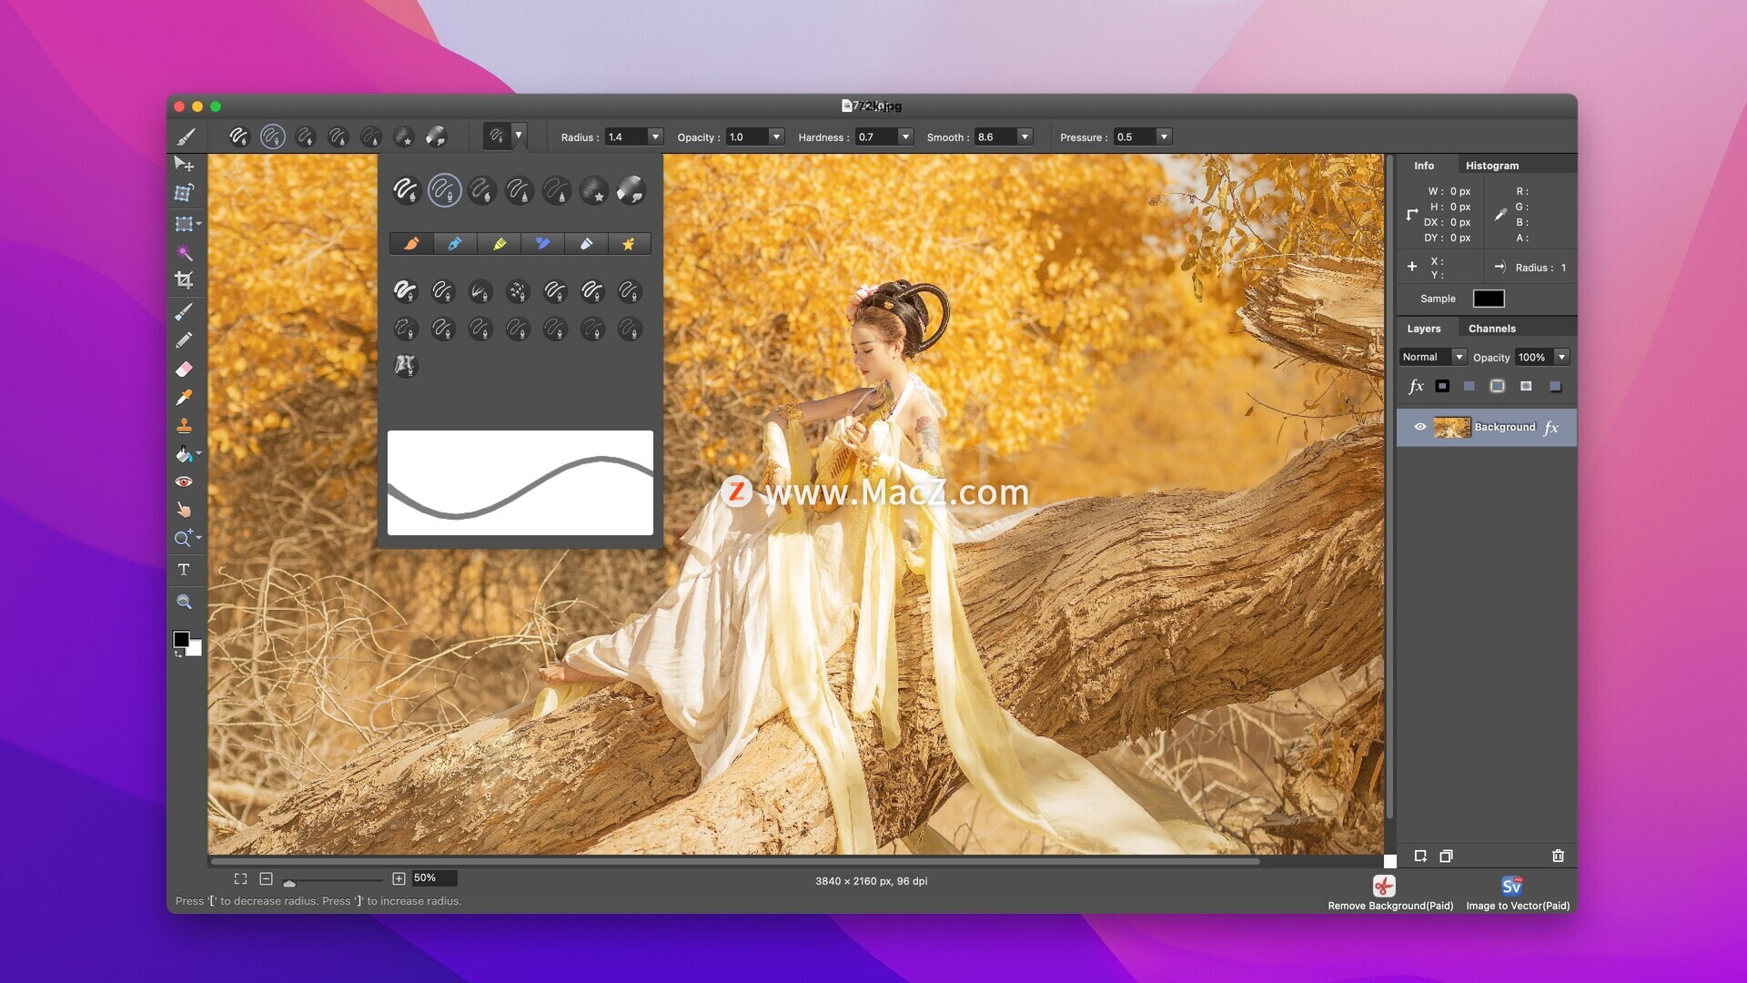The image size is (1747, 983).
Task: Activate the Red Eye removal tool
Action: tap(184, 481)
